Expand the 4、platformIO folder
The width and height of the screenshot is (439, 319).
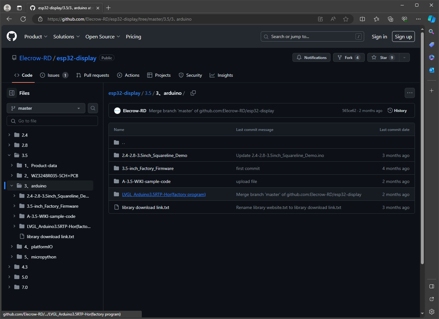tap(12, 247)
